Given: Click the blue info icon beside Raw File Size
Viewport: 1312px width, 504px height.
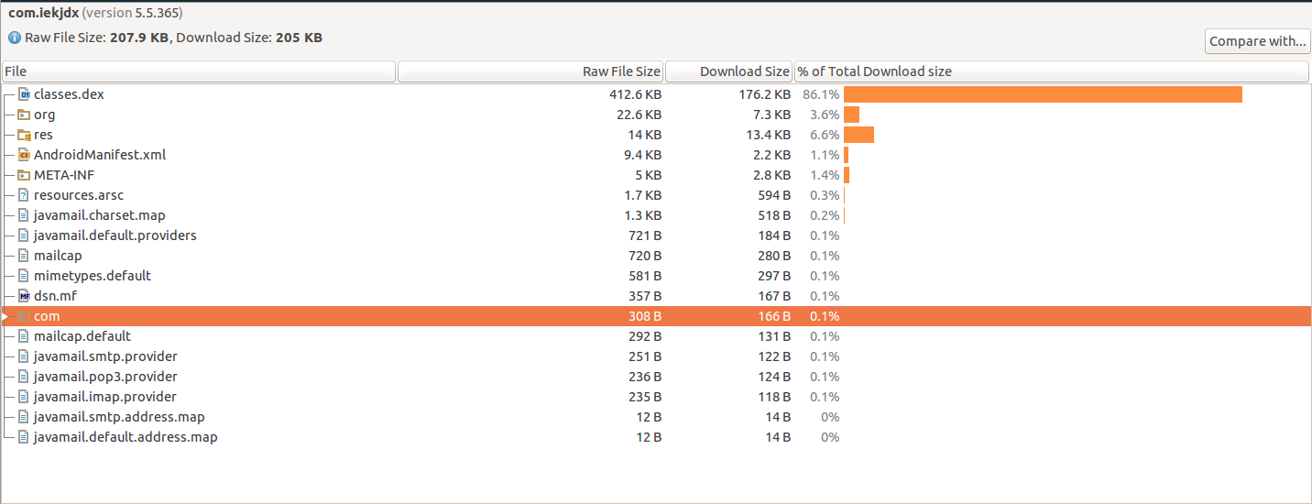Looking at the screenshot, I should coord(15,38).
